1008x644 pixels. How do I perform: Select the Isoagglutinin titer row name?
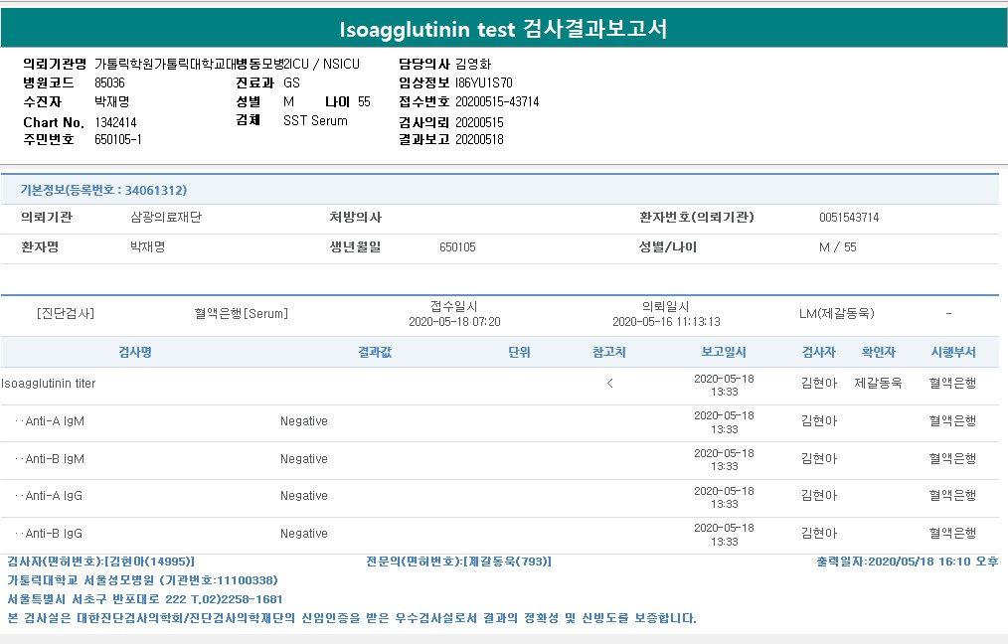point(49,384)
